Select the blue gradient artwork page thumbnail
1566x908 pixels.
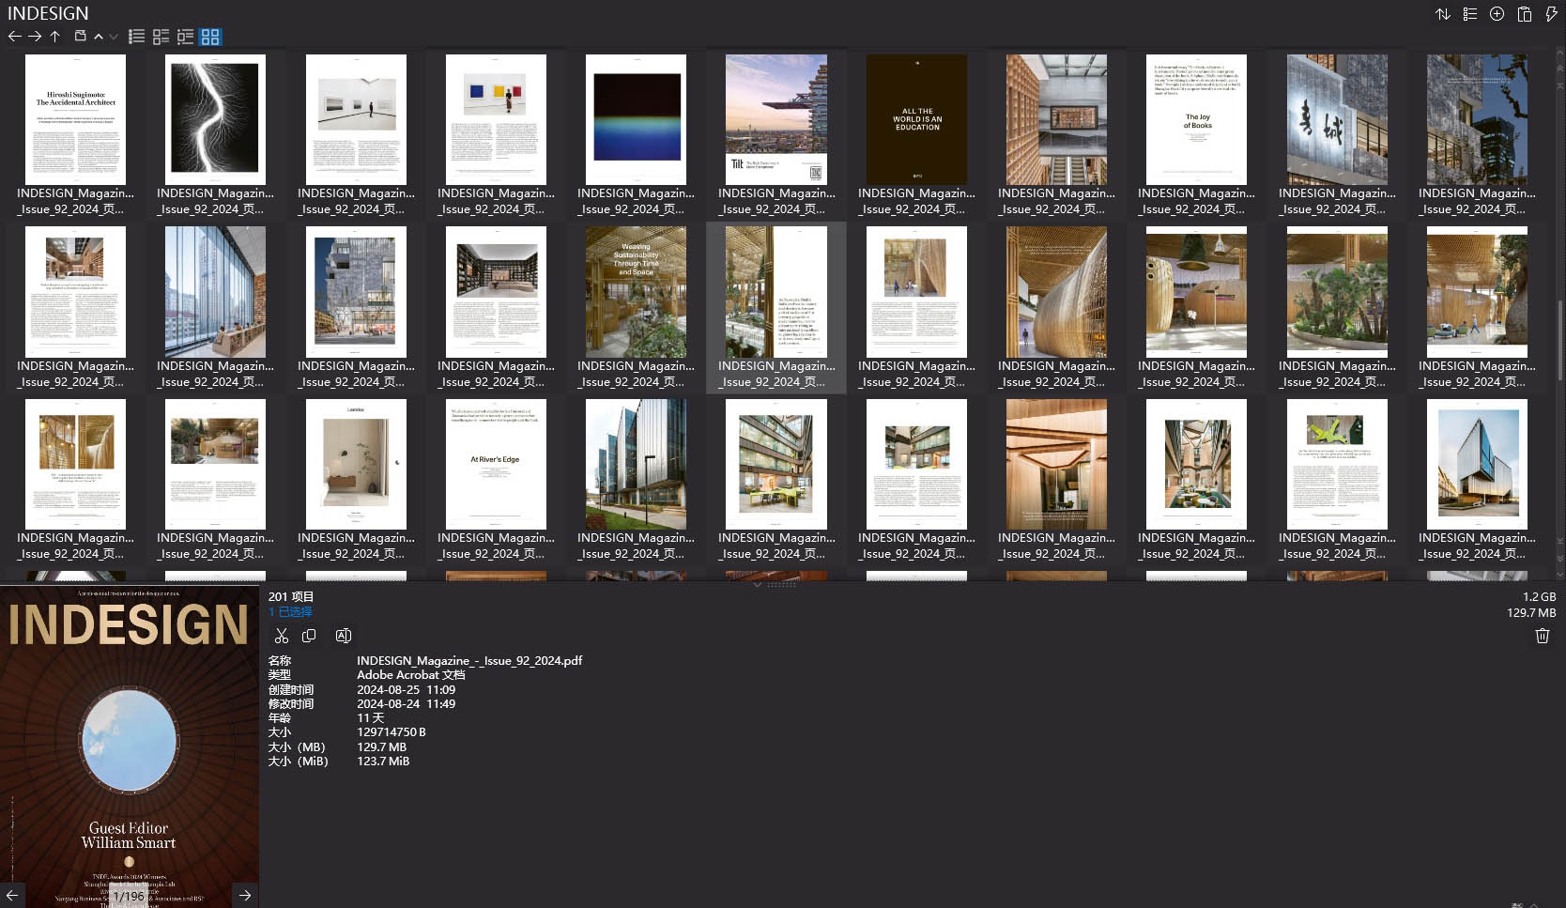tap(636, 119)
